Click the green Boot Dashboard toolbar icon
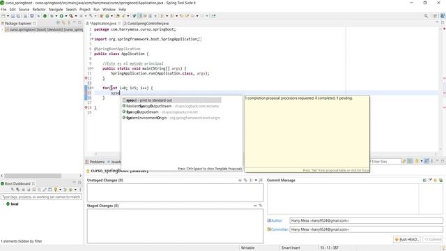 [x=45, y=16]
